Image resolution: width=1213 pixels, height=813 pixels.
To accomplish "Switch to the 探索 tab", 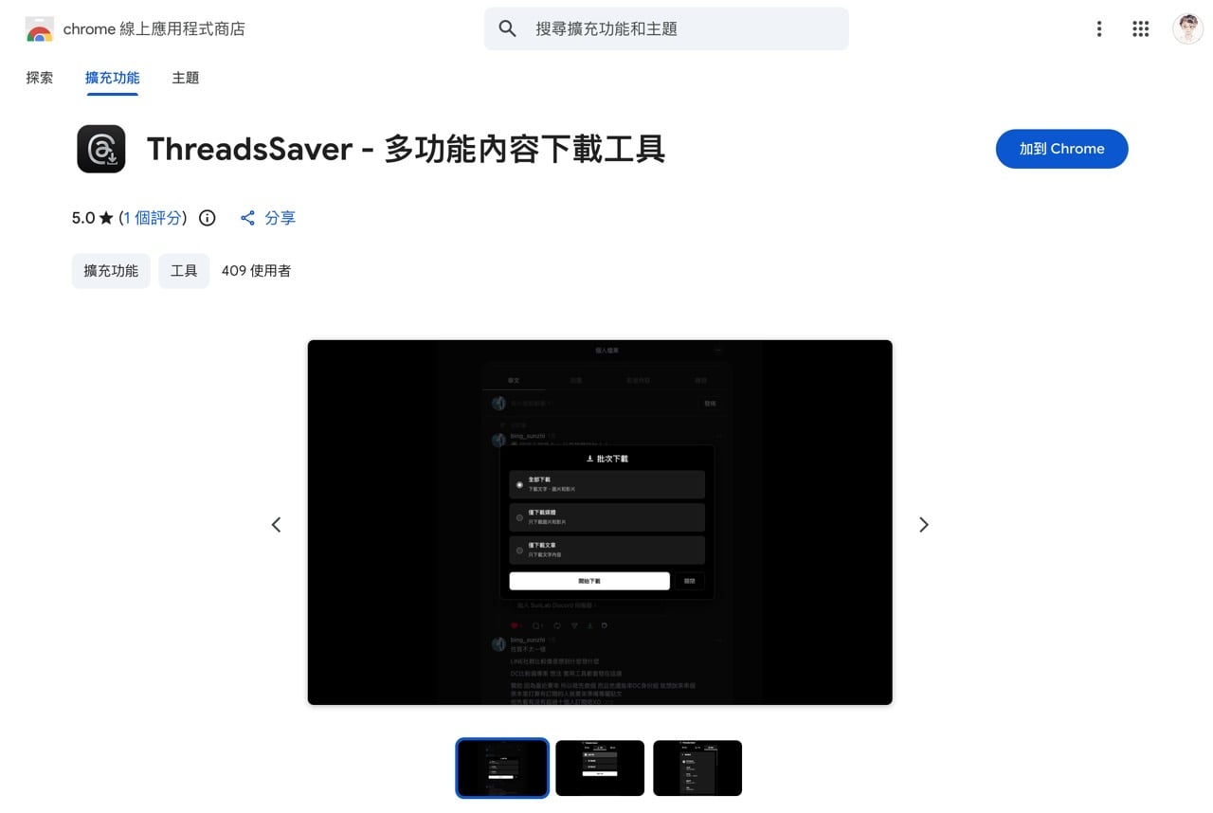I will tap(40, 78).
